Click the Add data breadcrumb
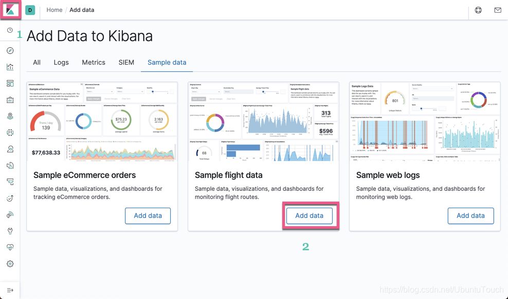 coord(82,10)
